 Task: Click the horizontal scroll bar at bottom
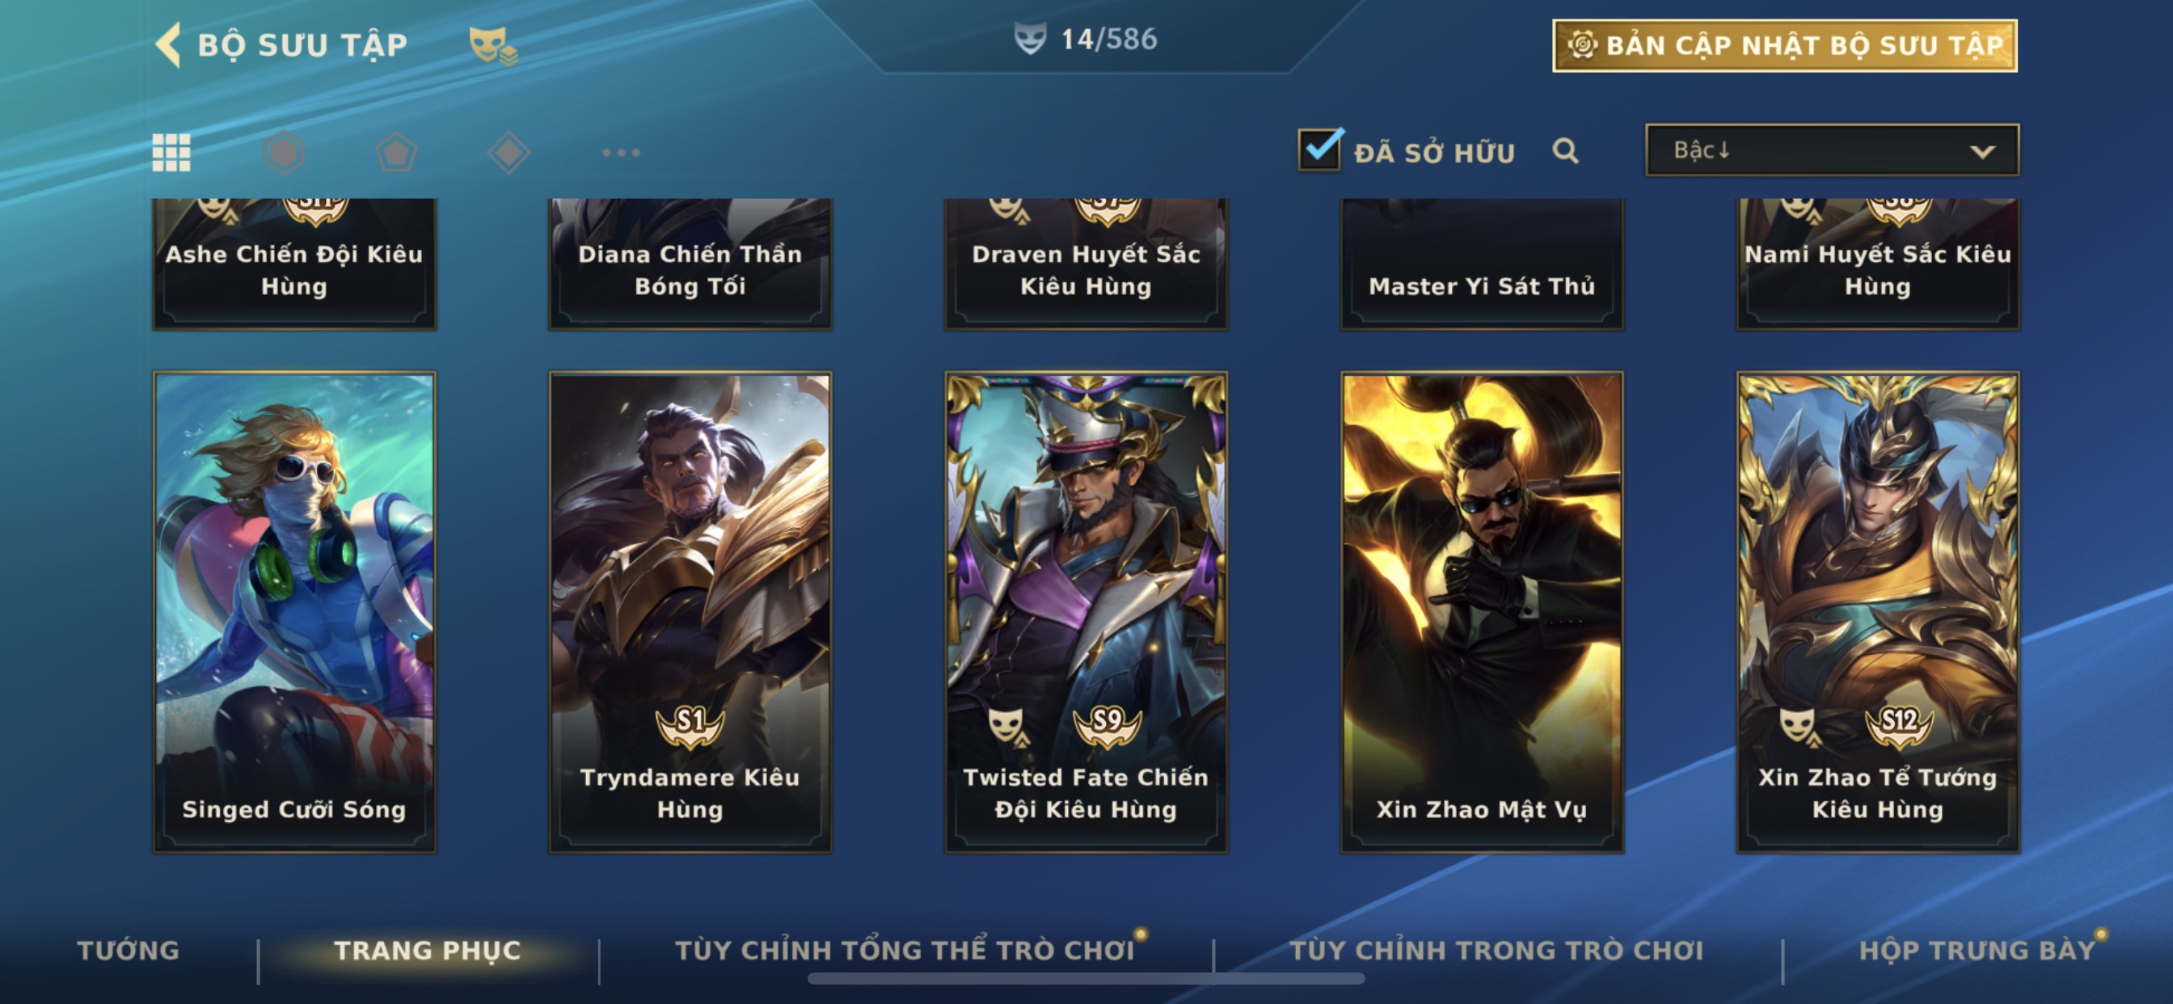click(x=1086, y=979)
